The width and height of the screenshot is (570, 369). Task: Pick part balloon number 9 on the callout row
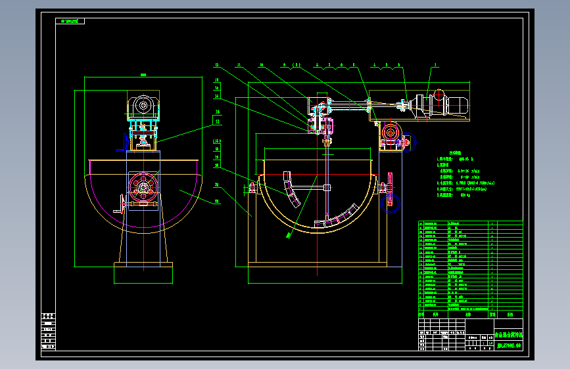coord(285,66)
